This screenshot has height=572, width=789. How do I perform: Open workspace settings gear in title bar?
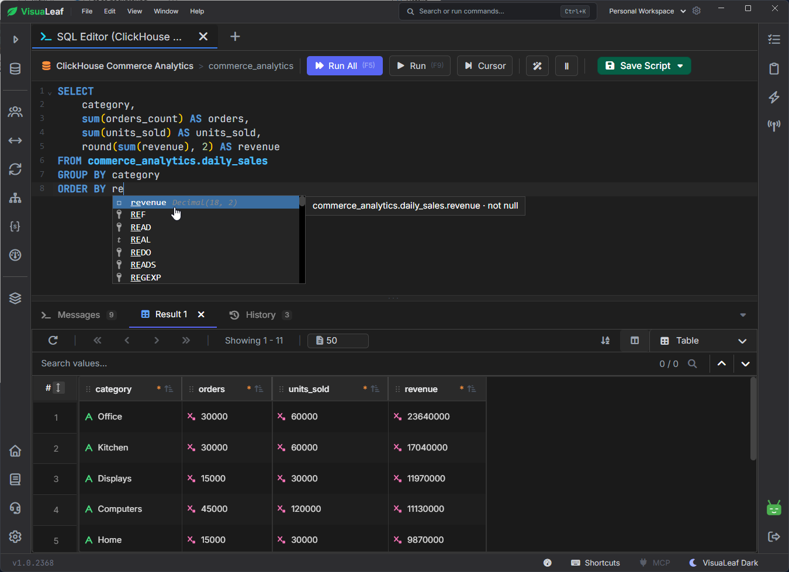click(x=697, y=11)
